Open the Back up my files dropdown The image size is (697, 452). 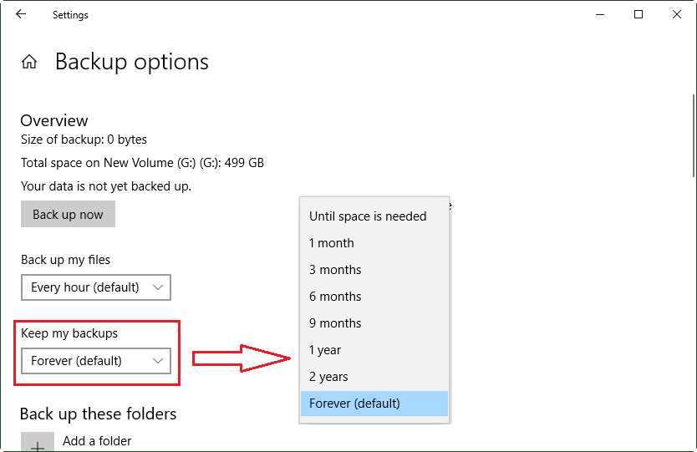(95, 287)
